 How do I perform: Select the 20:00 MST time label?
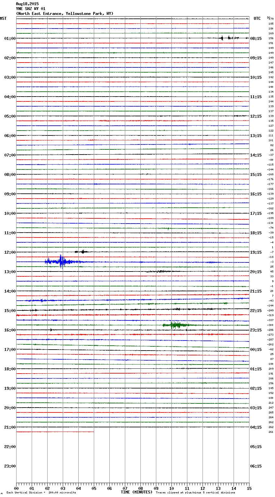click(x=10, y=408)
